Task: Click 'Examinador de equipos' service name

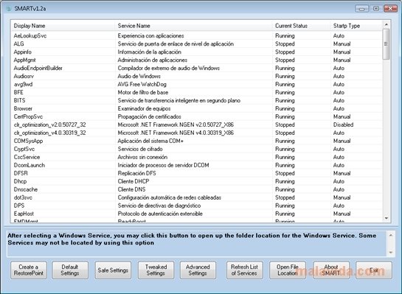Action: pos(144,108)
